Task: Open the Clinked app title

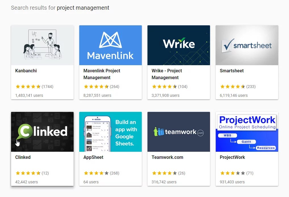Action: [x=23, y=157]
